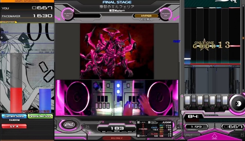Click the pink play-side up arrow
Image resolution: width=245 pixels, height=141 pixels.
pyautogui.click(x=215, y=136)
